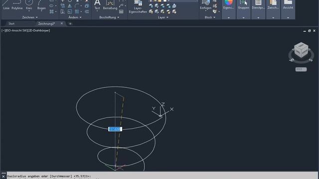Image resolution: width=319 pixels, height=179 pixels.
Task: Open dropdown arrow next to fillet tool
Action: (81, 5)
